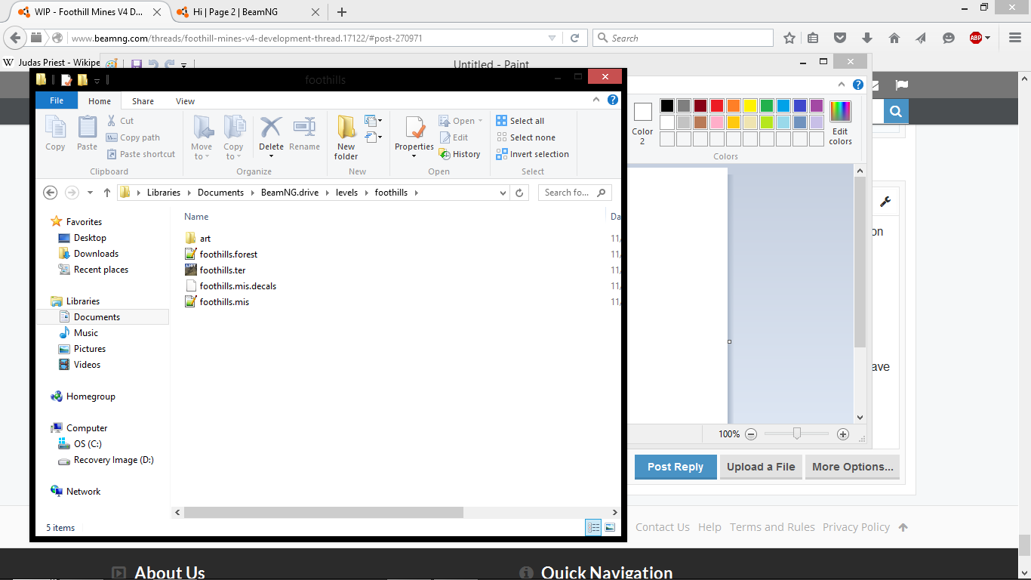The image size is (1031, 580).
Task: Click the Pocket icon in Firefox toolbar
Action: pyautogui.click(x=839, y=38)
